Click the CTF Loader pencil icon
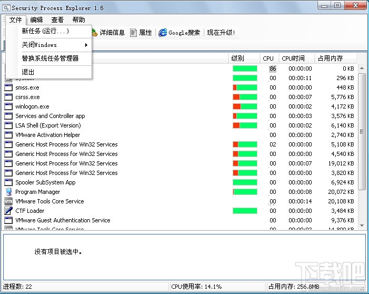The width and height of the screenshot is (369, 294). (8, 211)
